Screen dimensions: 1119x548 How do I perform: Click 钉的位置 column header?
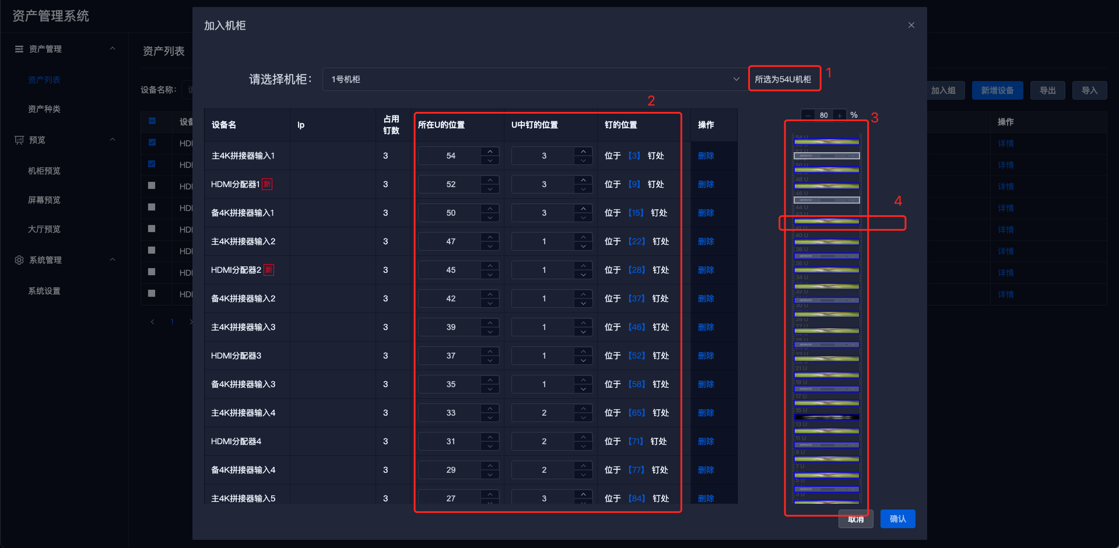pos(621,125)
